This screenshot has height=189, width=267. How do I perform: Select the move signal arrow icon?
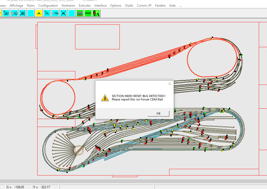(15, 13)
